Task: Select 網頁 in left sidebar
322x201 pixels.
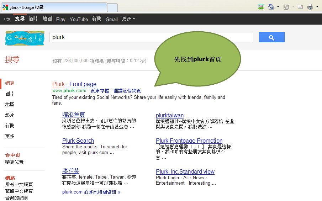Action: point(10,83)
